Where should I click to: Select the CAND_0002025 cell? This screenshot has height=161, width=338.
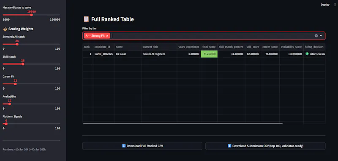pos(104,54)
